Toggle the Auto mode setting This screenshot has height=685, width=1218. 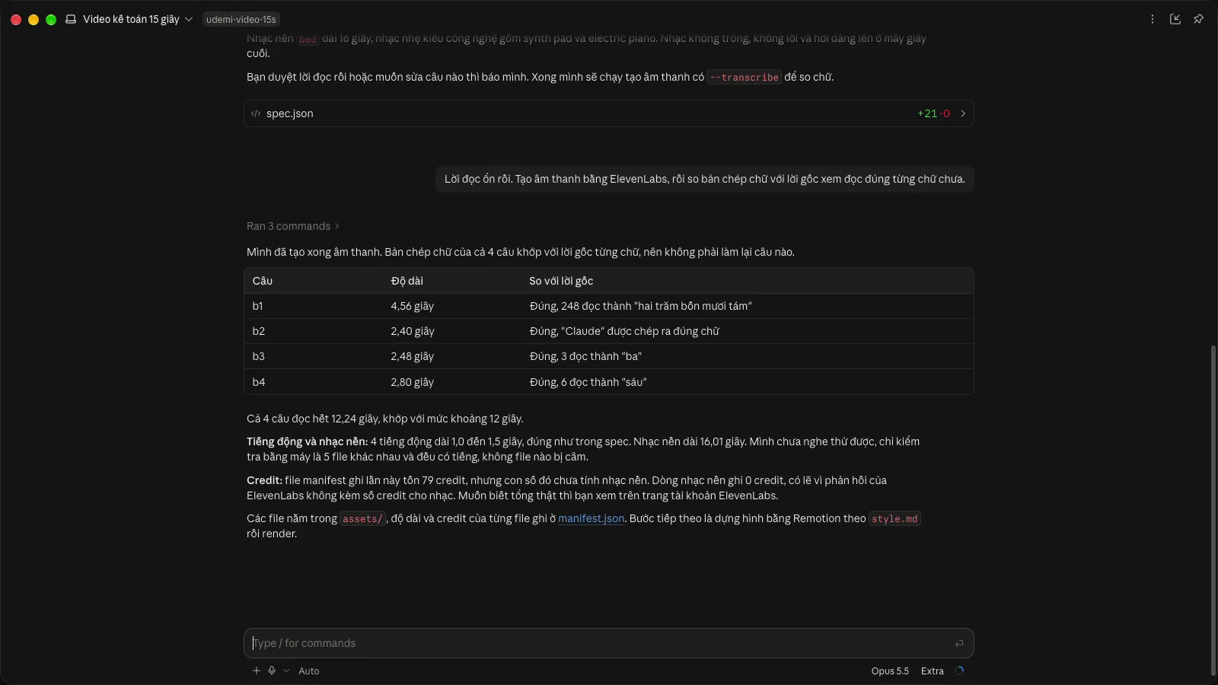(308, 671)
